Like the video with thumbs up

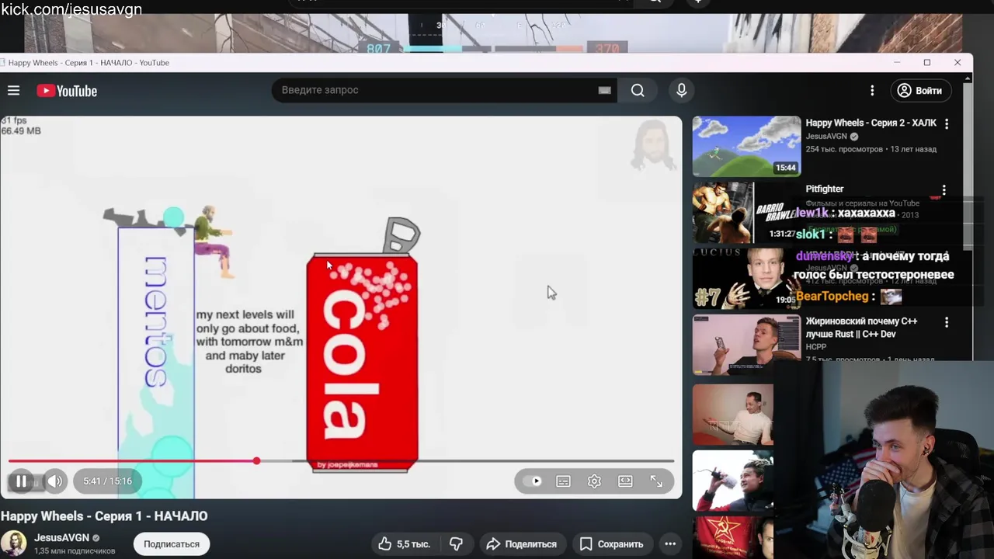tap(404, 544)
